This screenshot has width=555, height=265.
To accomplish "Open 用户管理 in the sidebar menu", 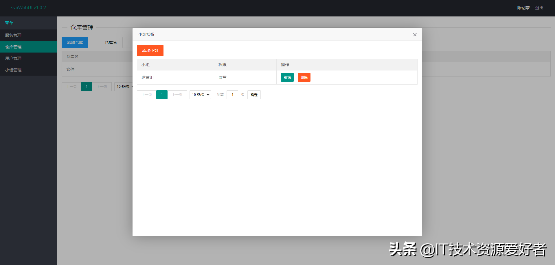I will tap(13, 58).
